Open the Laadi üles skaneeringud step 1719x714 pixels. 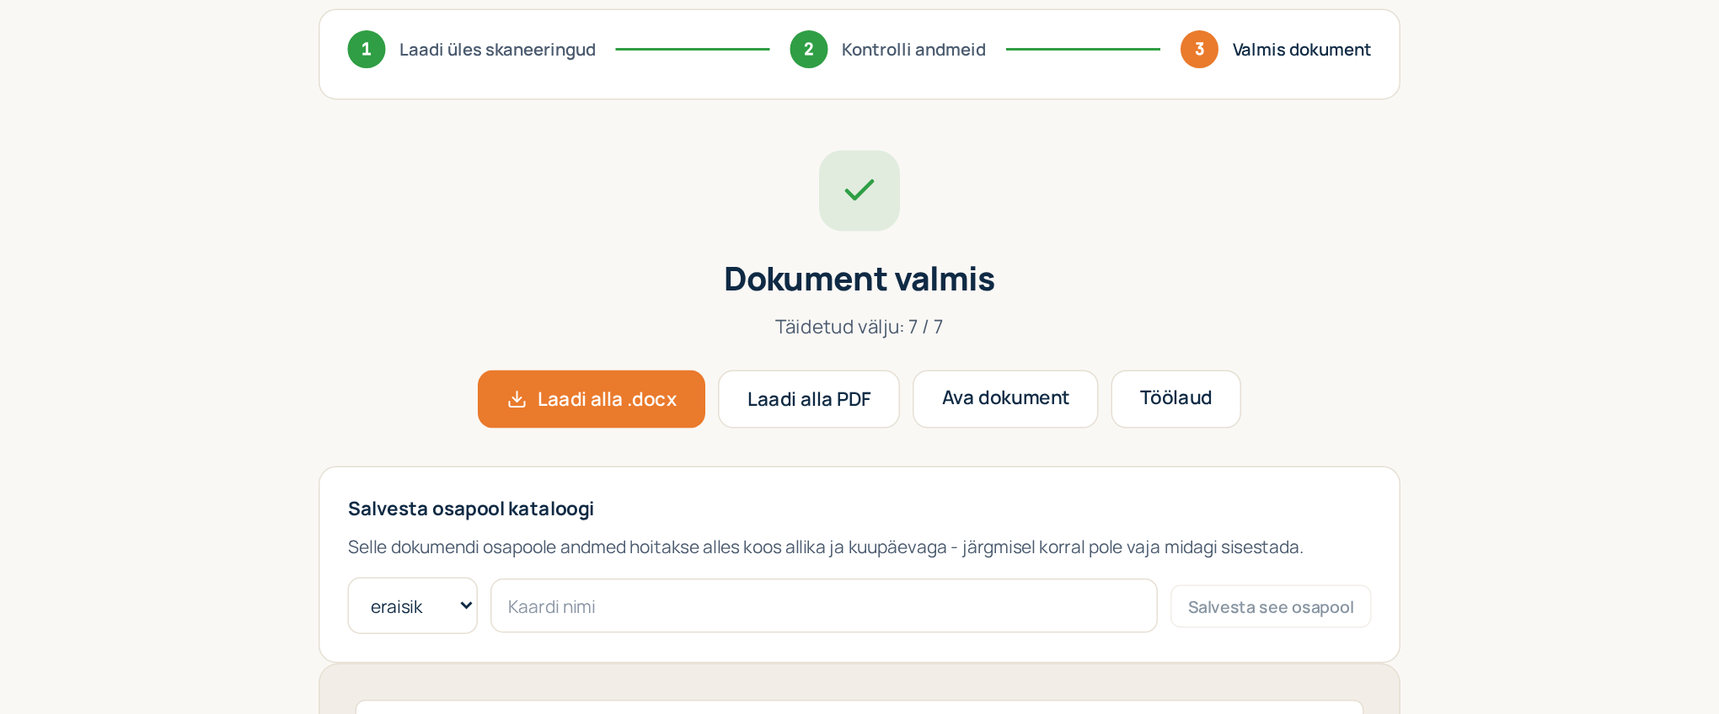tap(497, 50)
